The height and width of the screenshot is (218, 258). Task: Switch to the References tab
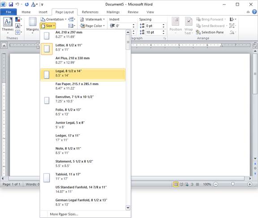(x=90, y=12)
